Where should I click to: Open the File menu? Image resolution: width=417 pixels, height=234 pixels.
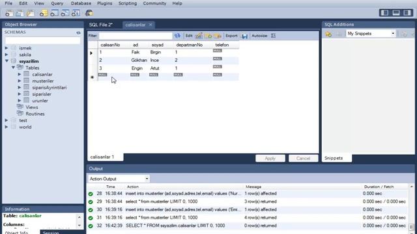point(8,3)
